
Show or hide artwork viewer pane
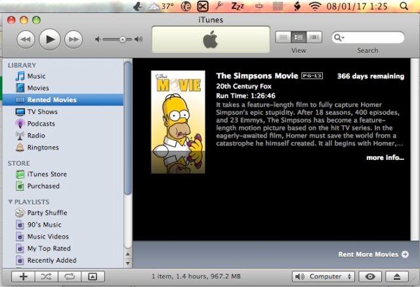click(x=93, y=277)
